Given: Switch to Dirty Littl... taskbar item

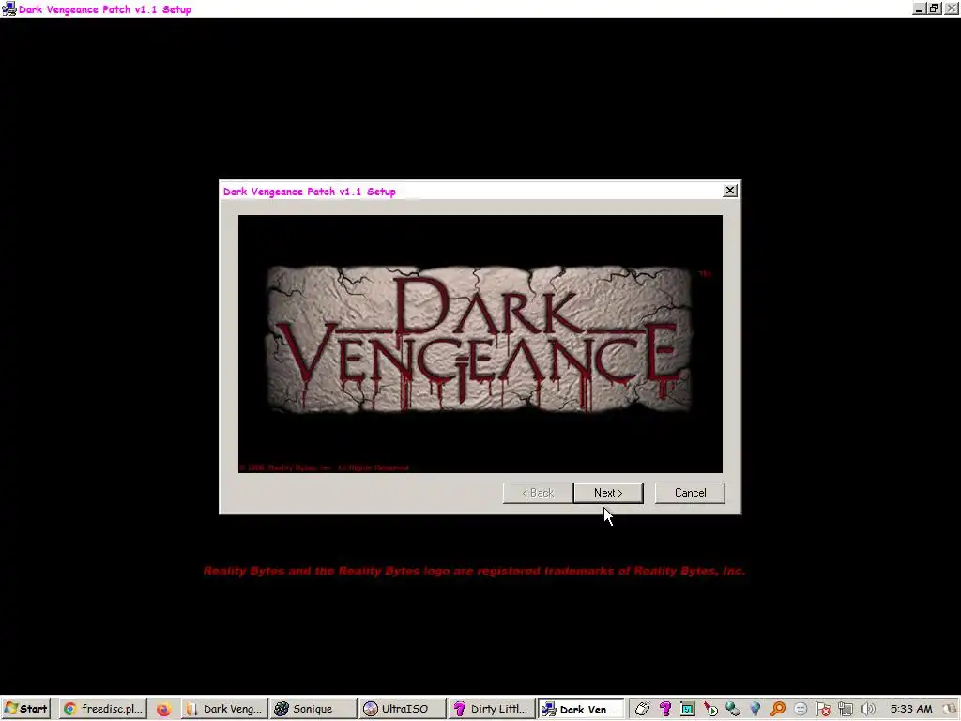Looking at the screenshot, I should coord(490,709).
